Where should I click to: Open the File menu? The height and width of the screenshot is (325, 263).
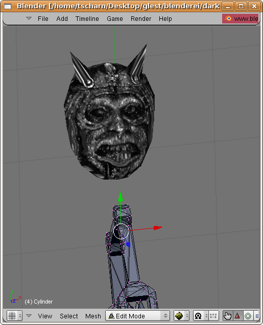click(x=43, y=19)
